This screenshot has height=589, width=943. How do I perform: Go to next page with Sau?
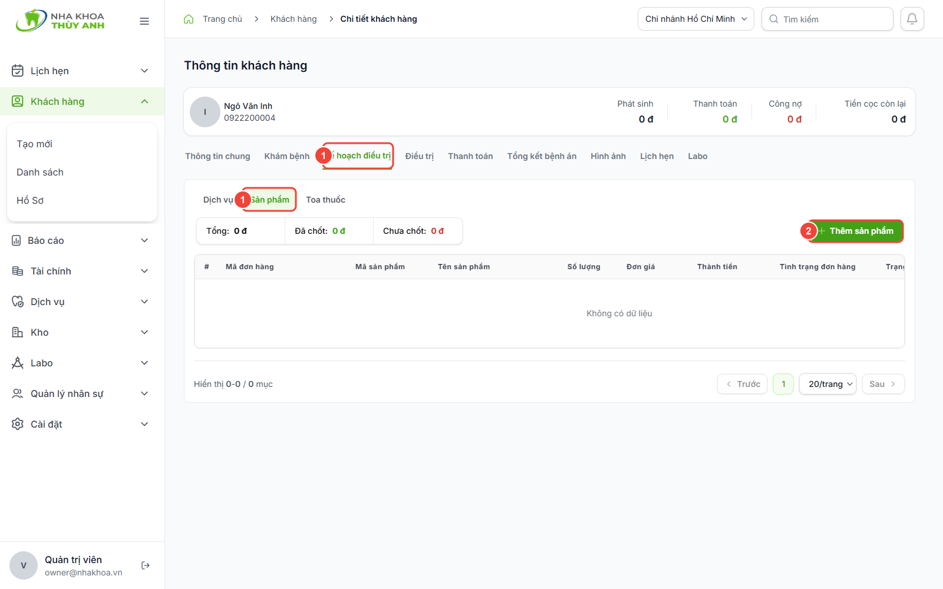click(x=883, y=384)
